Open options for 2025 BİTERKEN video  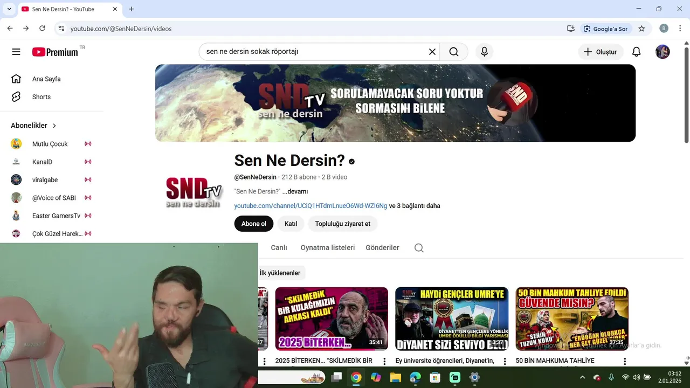click(x=384, y=361)
